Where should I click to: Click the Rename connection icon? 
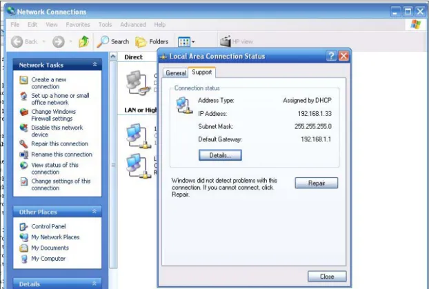coord(24,155)
